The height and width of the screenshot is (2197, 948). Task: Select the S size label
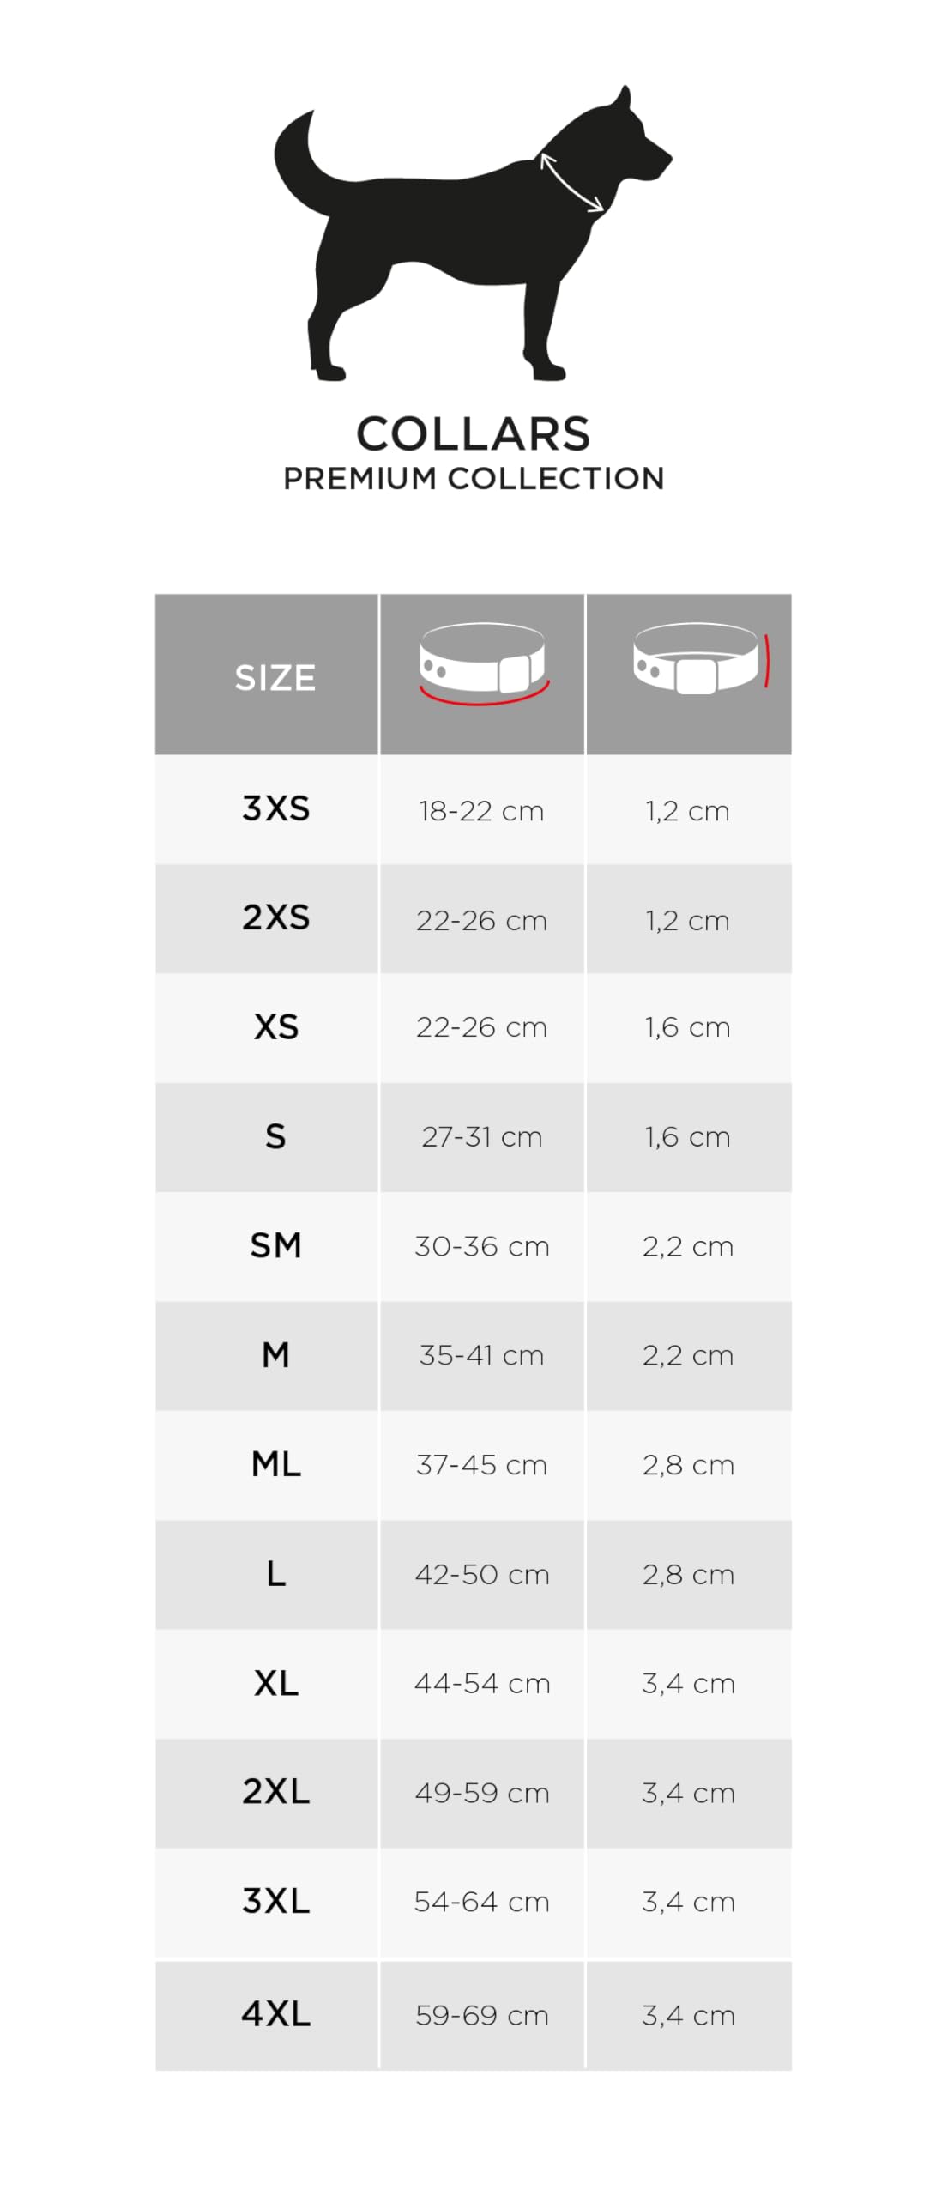(275, 1137)
